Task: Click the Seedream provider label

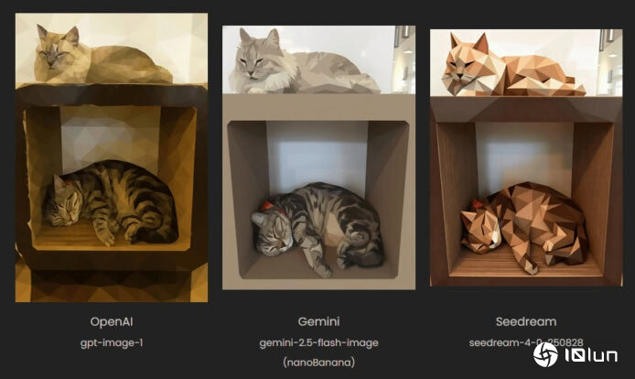Action: [x=526, y=322]
